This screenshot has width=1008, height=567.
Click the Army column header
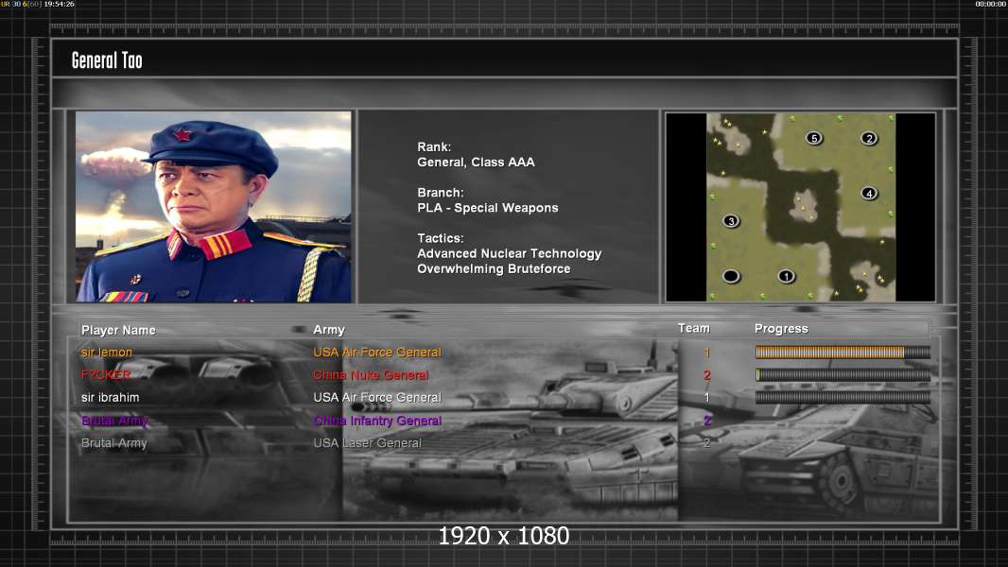(x=329, y=330)
